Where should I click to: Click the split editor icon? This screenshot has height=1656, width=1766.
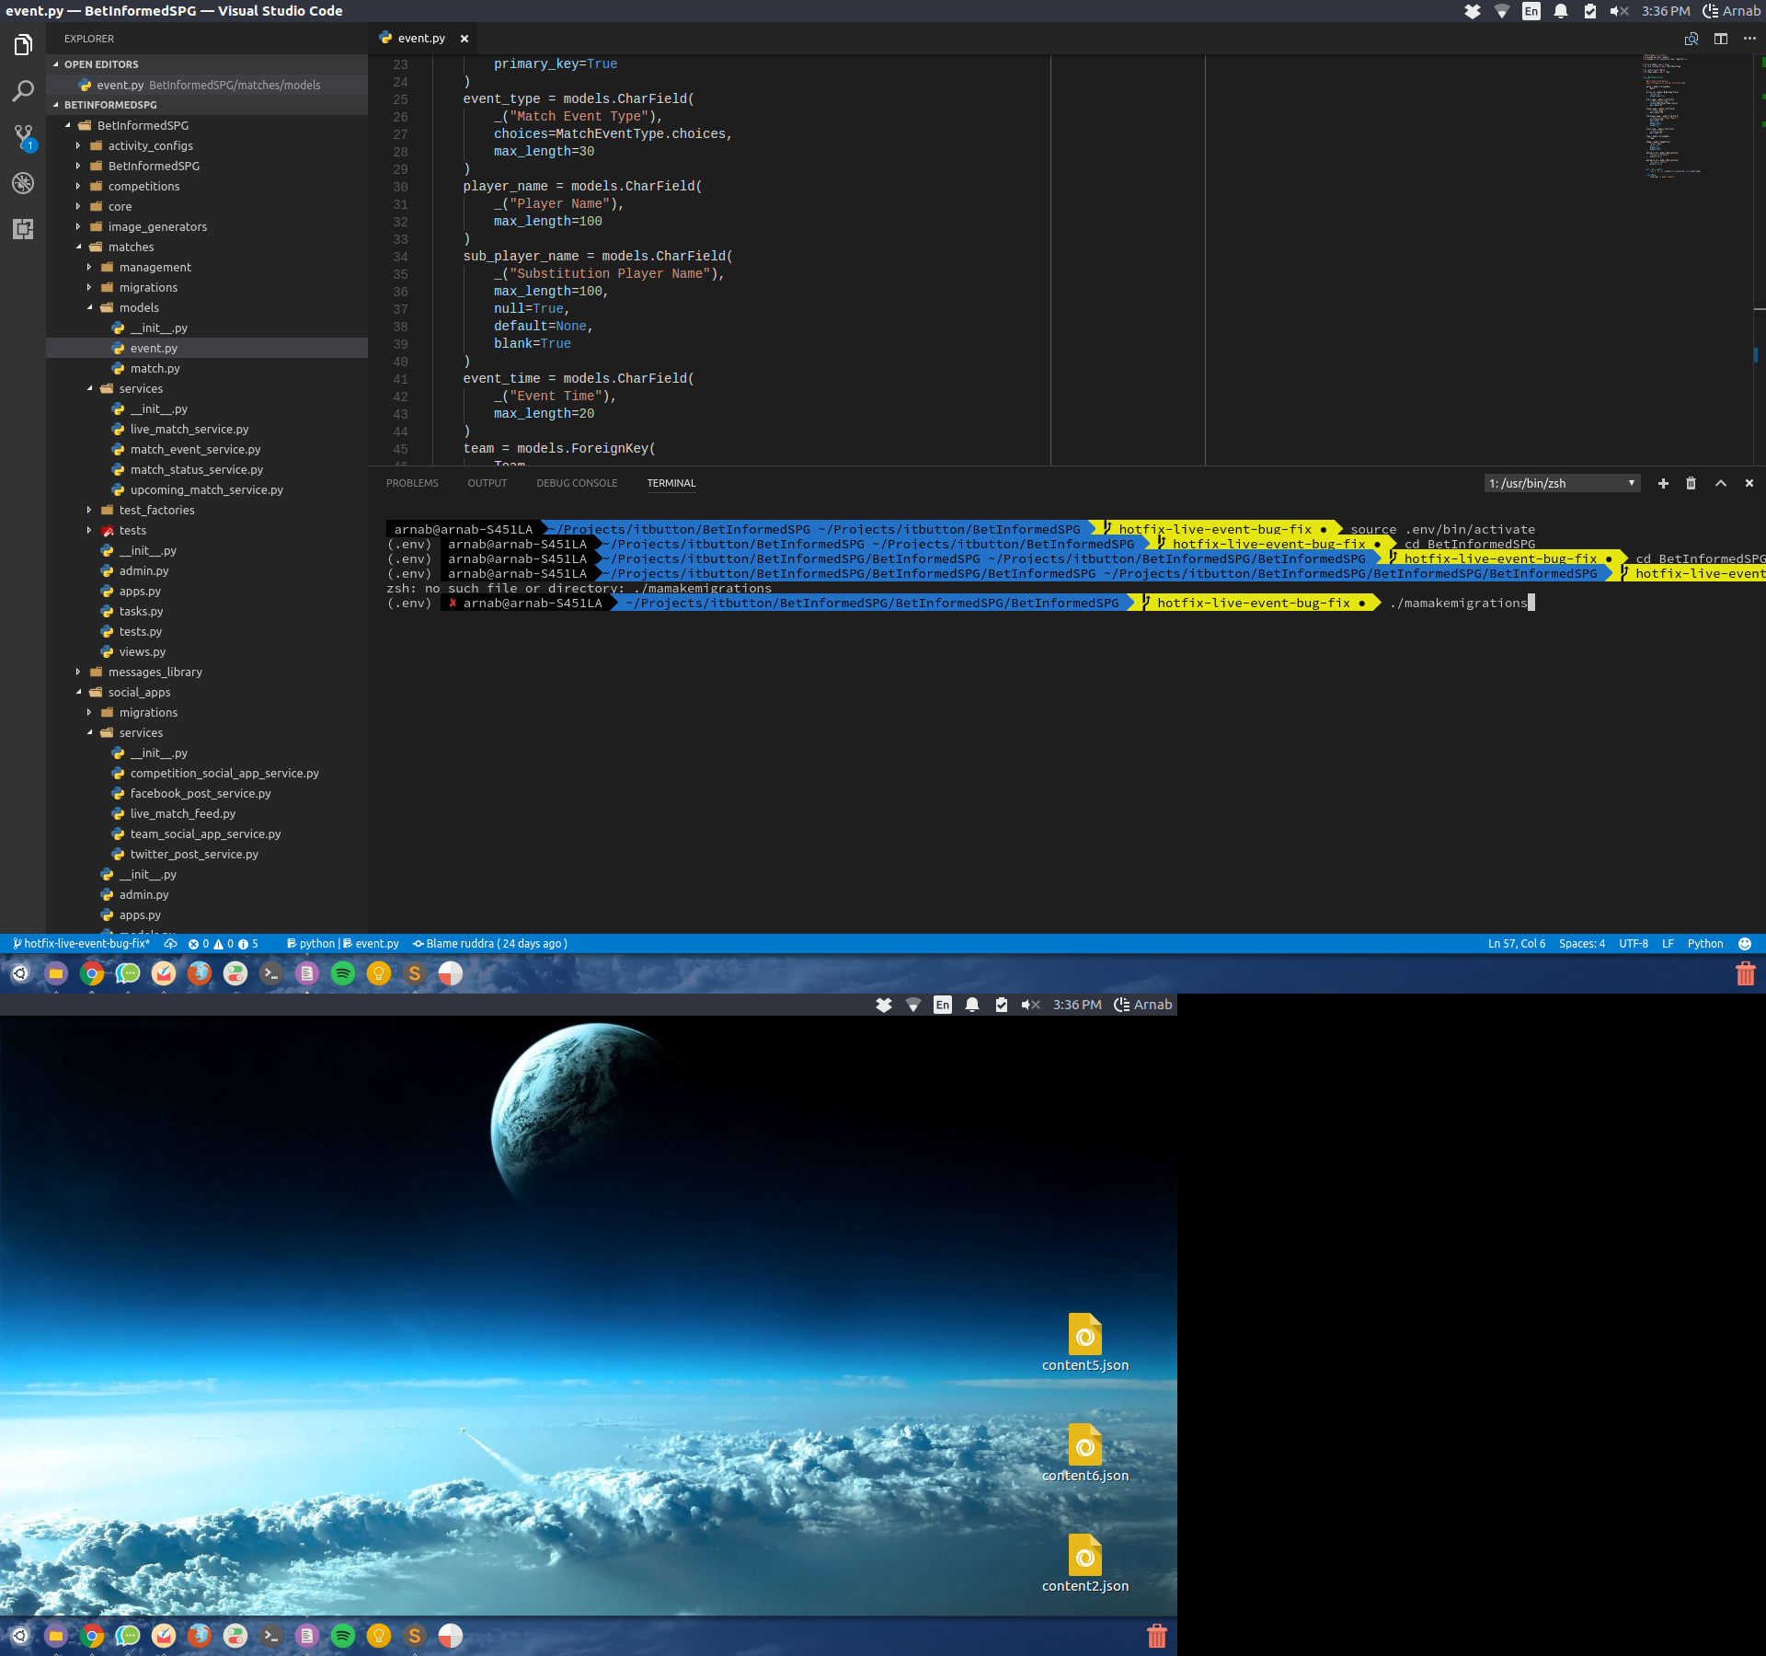pos(1720,39)
